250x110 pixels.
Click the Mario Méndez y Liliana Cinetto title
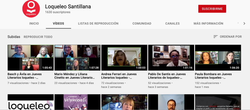tap(75, 76)
